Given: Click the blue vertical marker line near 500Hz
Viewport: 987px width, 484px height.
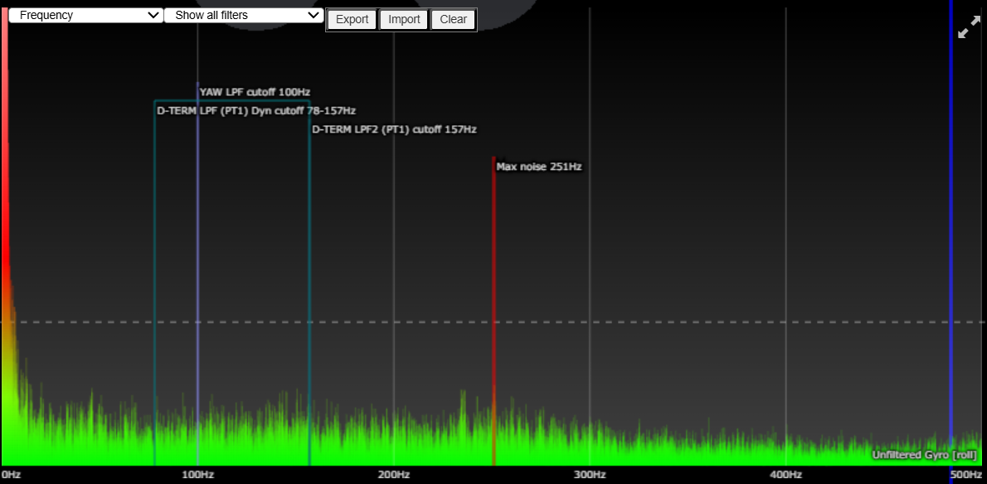Looking at the screenshot, I should pyautogui.click(x=951, y=249).
